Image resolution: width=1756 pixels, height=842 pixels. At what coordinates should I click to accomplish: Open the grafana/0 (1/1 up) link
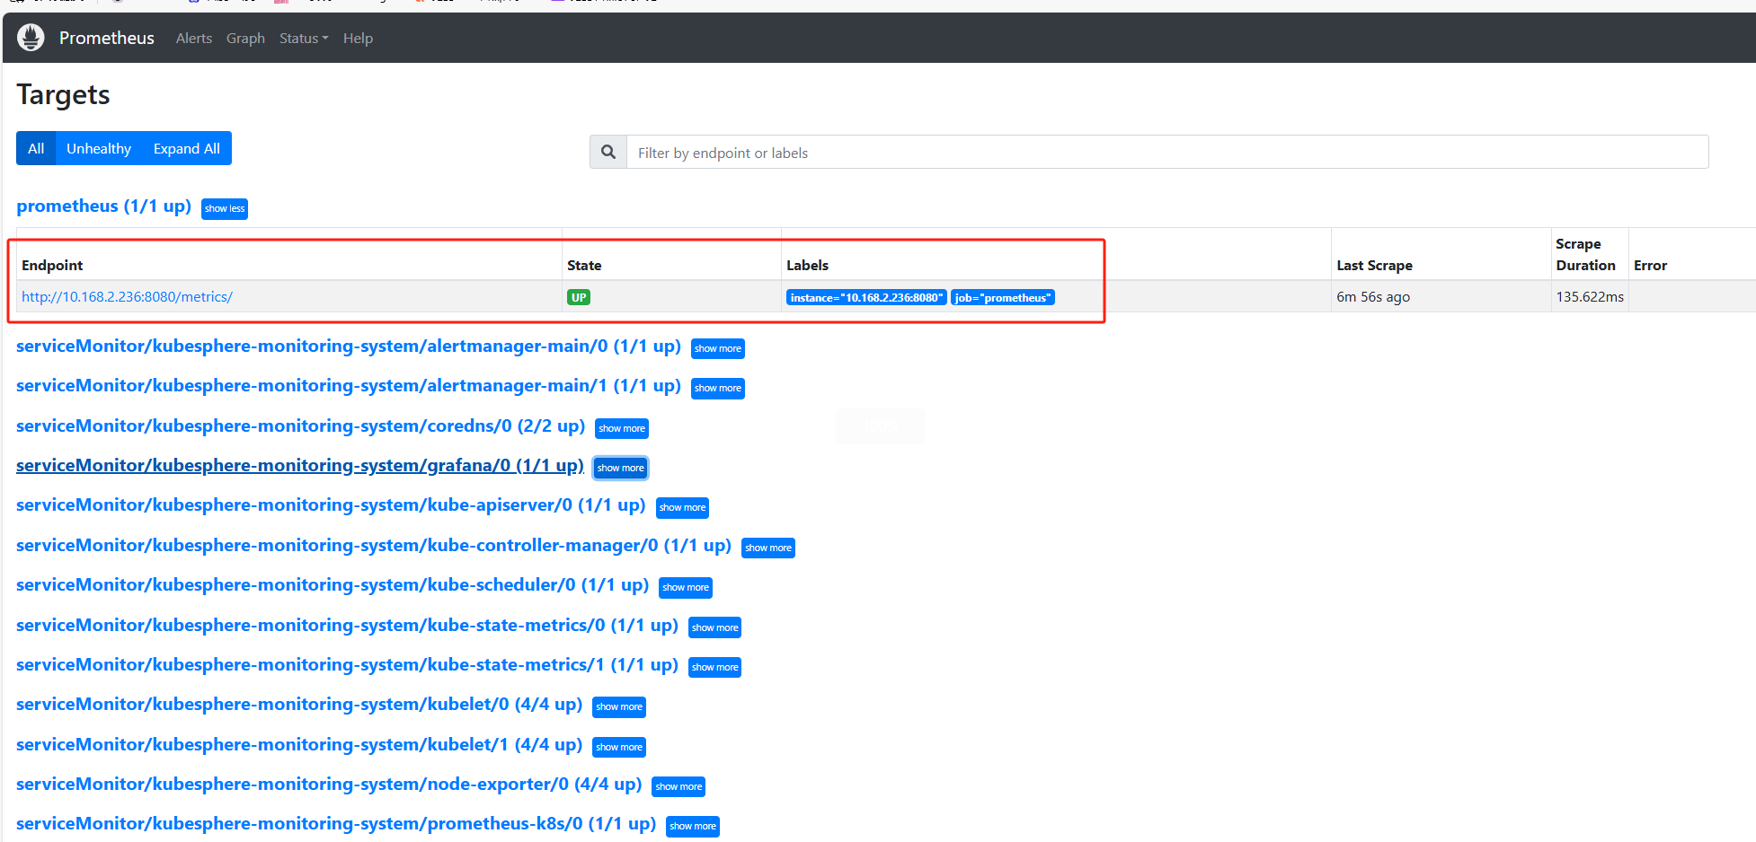[300, 465]
